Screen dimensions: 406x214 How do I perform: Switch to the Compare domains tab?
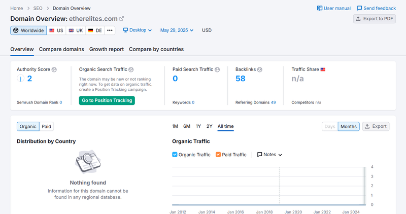(x=61, y=49)
